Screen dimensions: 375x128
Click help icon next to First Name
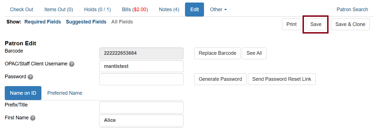pos(33,118)
